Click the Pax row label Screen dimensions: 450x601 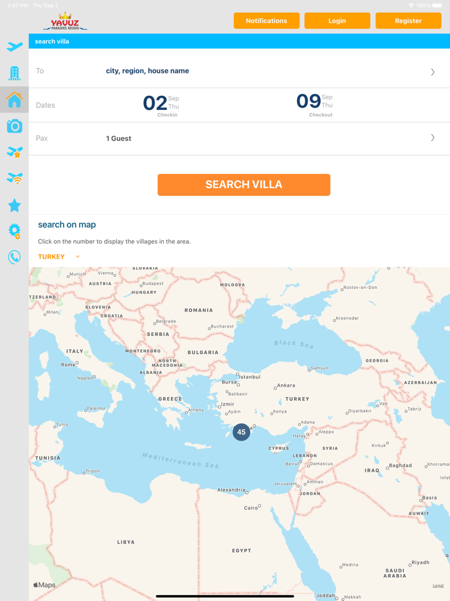42,138
